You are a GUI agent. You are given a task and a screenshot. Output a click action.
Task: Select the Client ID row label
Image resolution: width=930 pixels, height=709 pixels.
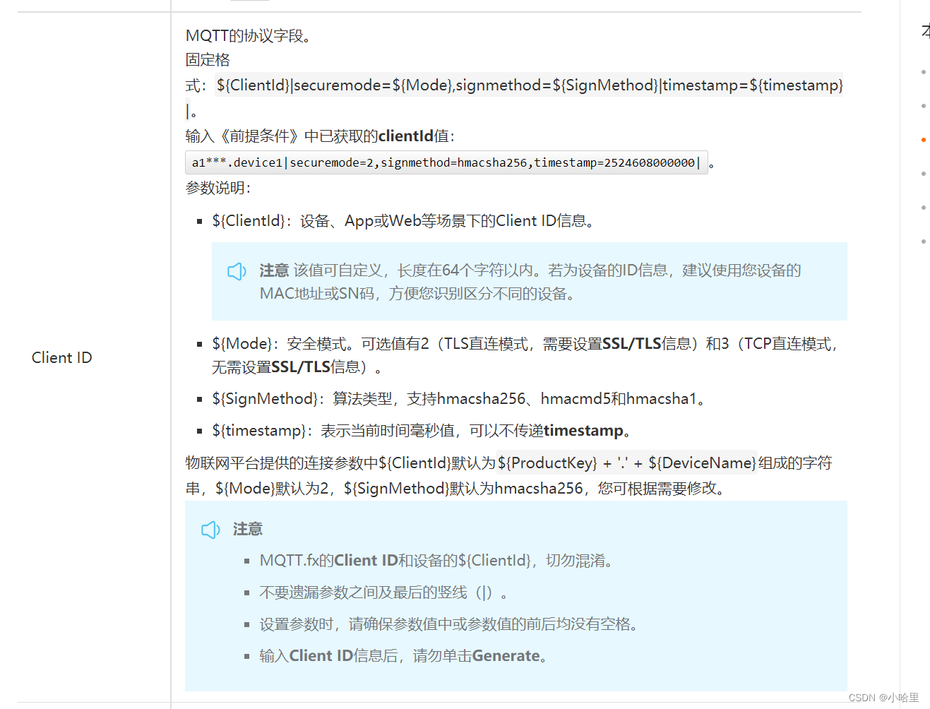click(61, 357)
